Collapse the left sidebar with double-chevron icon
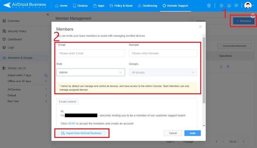 point(48,14)
